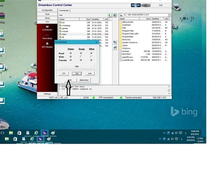This screenshot has height=176, width=220.
Task: Cancel the dialog with Abbrechen
Action: [84, 80]
